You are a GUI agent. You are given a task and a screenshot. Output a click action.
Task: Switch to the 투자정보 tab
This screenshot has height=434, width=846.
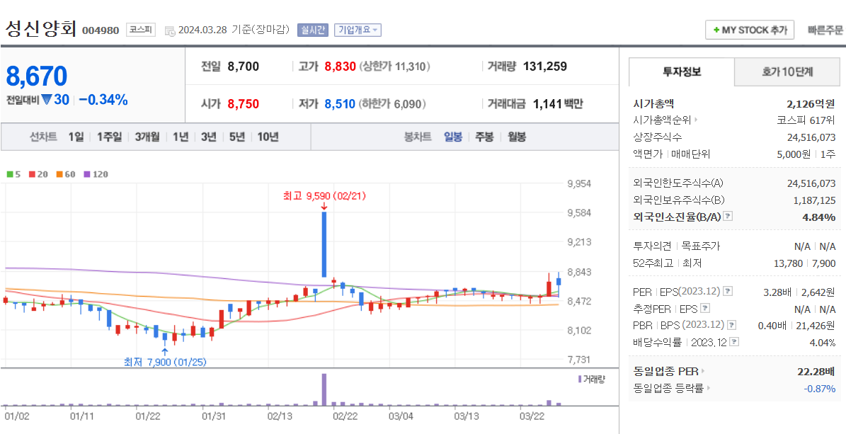682,72
